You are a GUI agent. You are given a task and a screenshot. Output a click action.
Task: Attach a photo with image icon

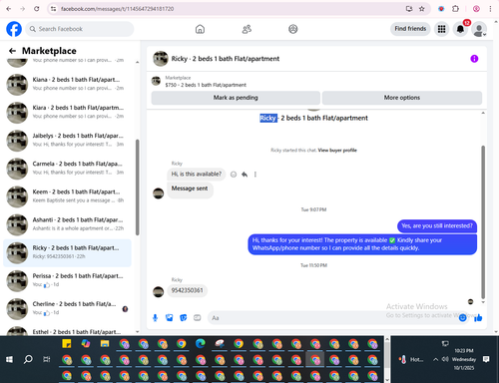pyautogui.click(x=170, y=318)
